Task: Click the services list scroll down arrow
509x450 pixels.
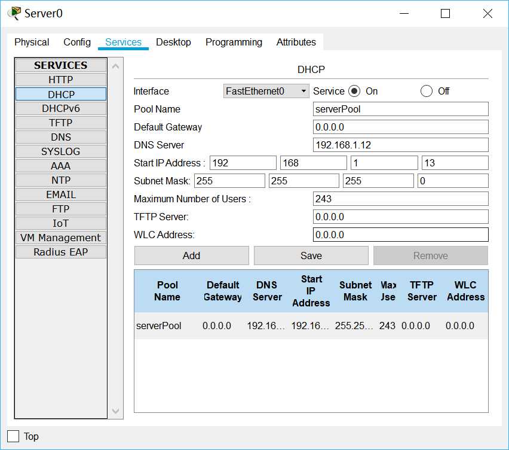Action: tap(115, 411)
